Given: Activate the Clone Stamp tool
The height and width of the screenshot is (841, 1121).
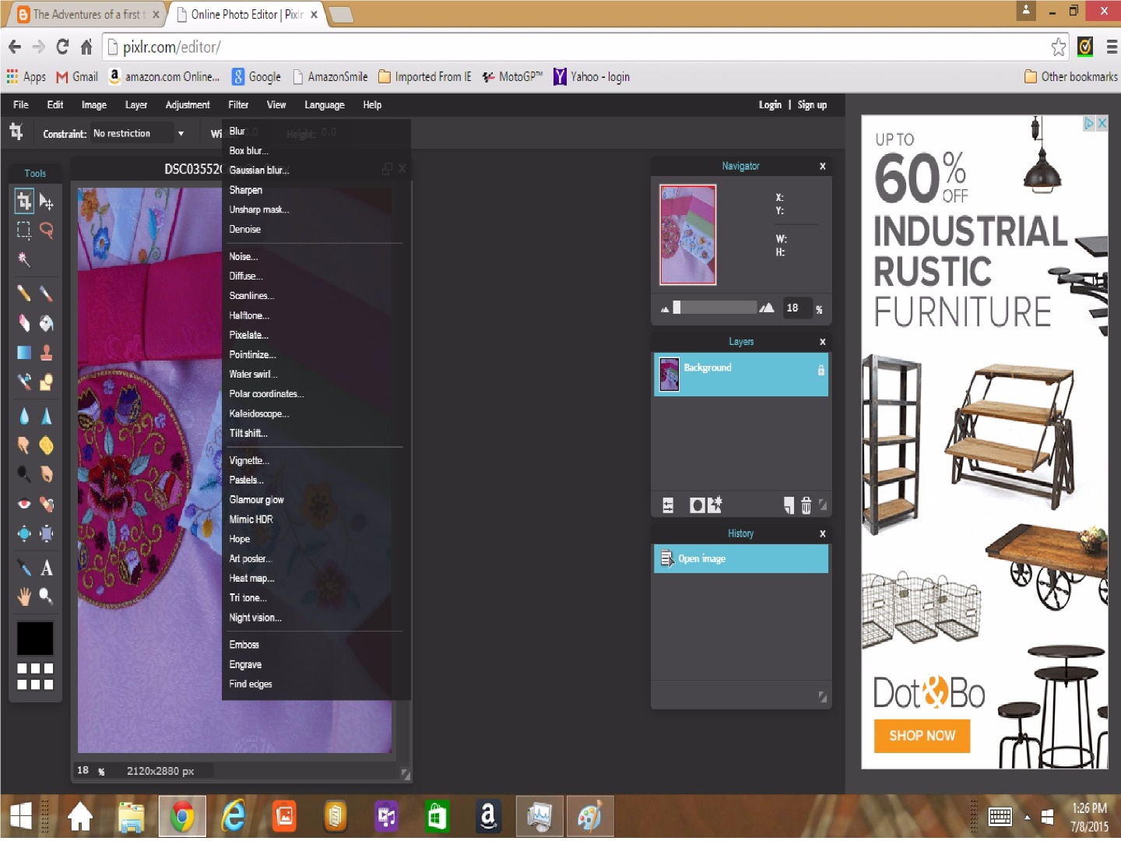Looking at the screenshot, I should 47,353.
